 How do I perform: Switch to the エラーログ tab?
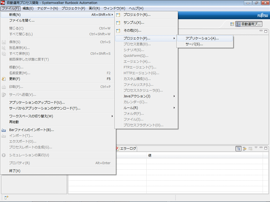click(x=126, y=149)
